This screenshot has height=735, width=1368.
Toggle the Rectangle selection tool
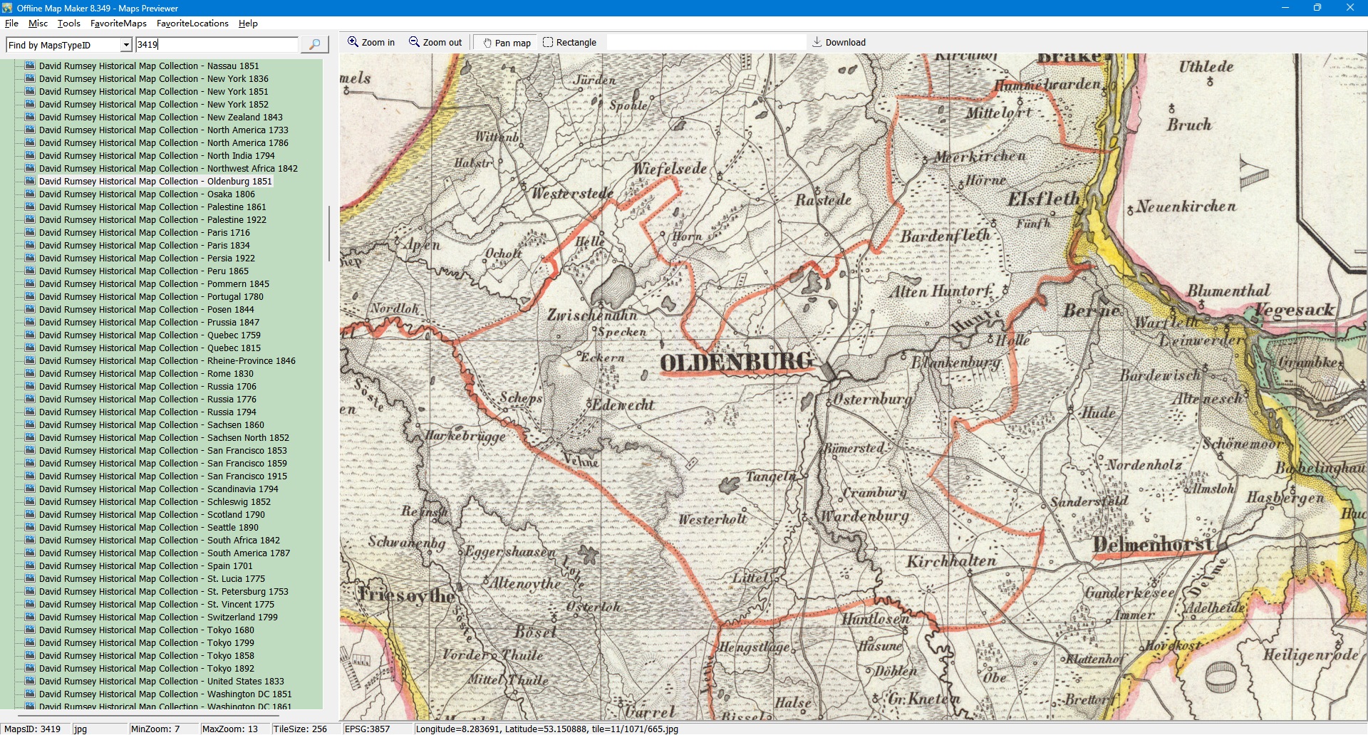point(569,43)
